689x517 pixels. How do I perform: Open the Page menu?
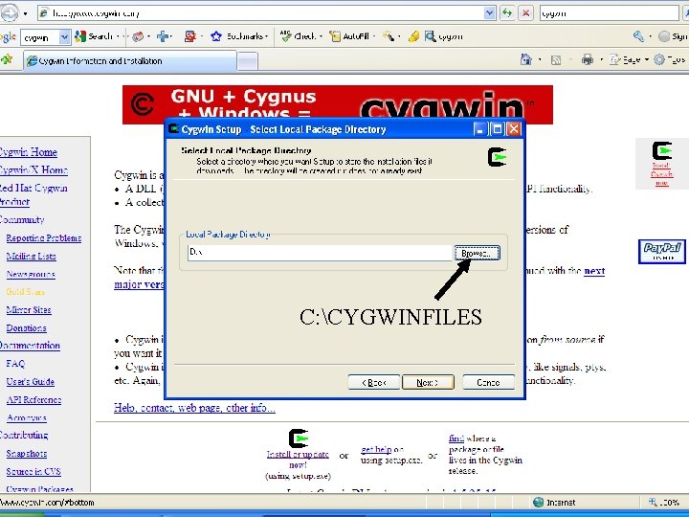628,59
